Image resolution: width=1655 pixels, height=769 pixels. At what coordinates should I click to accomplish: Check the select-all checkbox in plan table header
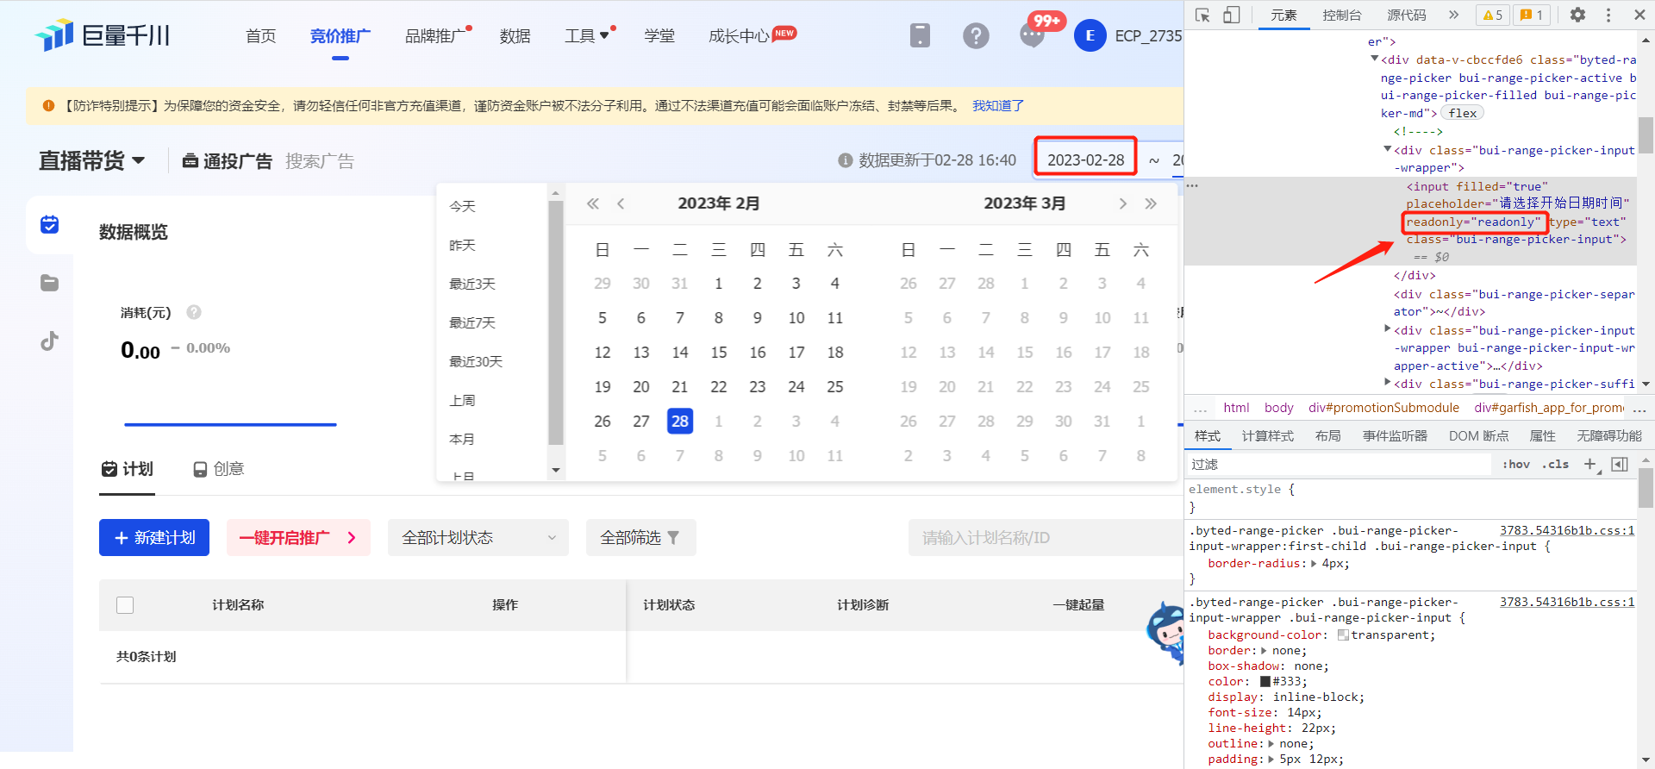[125, 605]
